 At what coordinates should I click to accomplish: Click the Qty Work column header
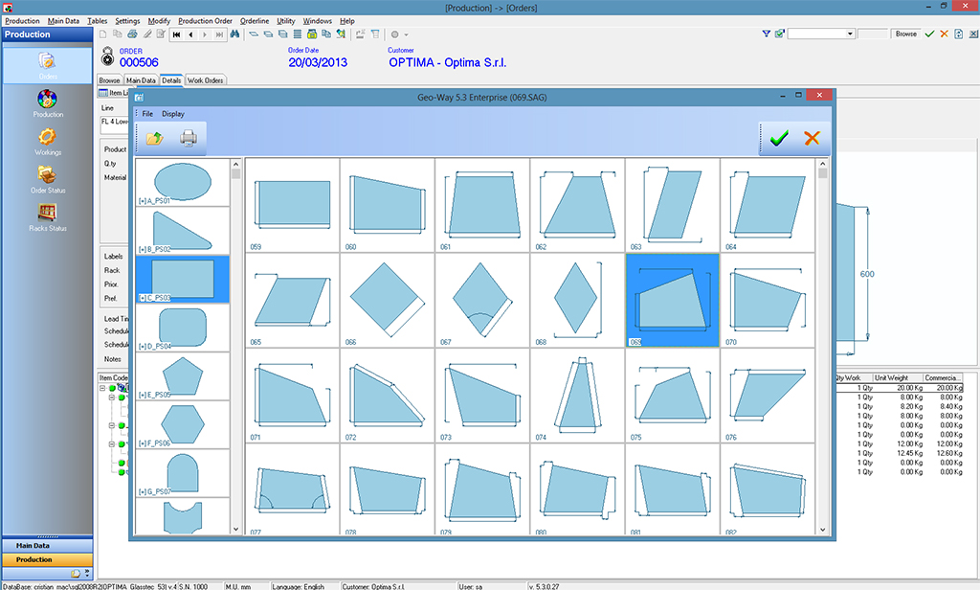(853, 378)
